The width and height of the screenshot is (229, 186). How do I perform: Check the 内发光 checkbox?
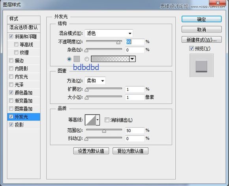[11, 77]
